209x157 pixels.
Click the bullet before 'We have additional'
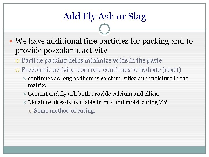pyautogui.click(x=11, y=42)
